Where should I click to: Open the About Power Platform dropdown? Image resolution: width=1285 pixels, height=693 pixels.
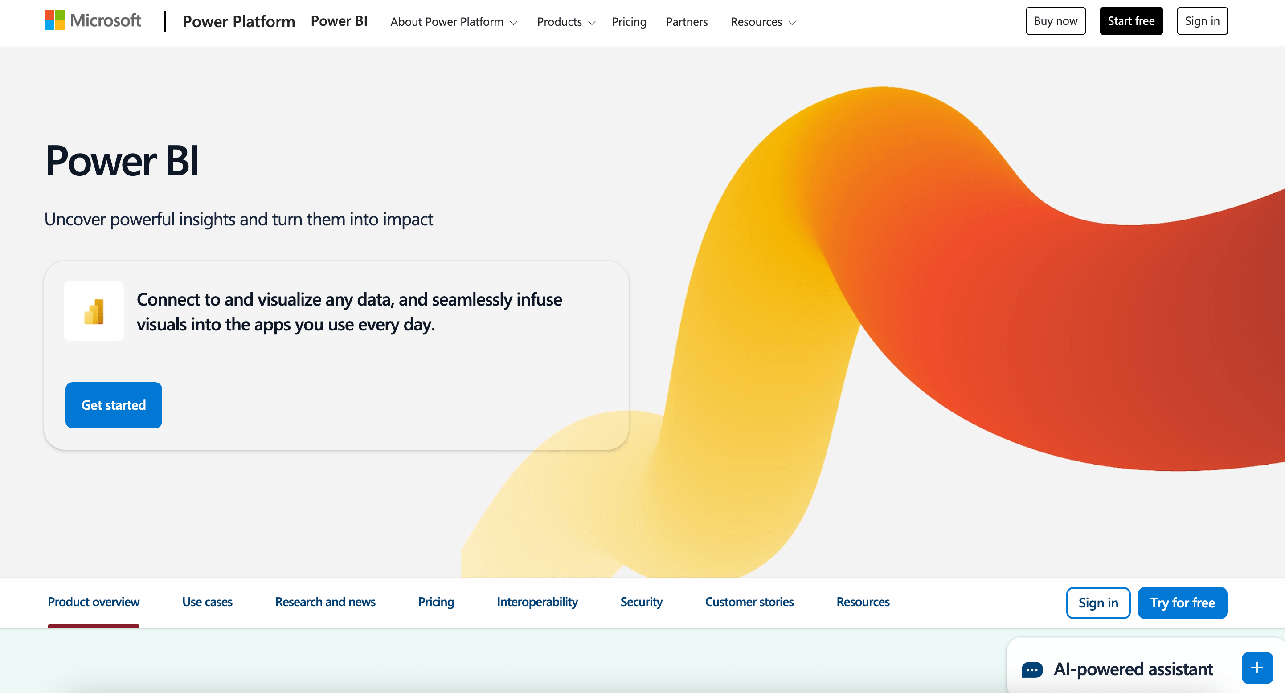pos(454,22)
